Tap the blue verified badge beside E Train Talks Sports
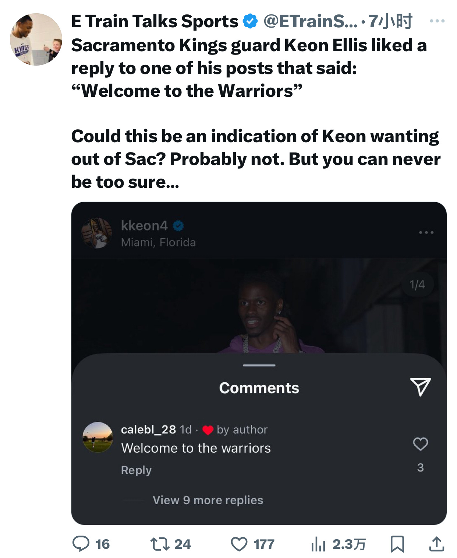This screenshot has height=558, width=457. pyautogui.click(x=250, y=21)
